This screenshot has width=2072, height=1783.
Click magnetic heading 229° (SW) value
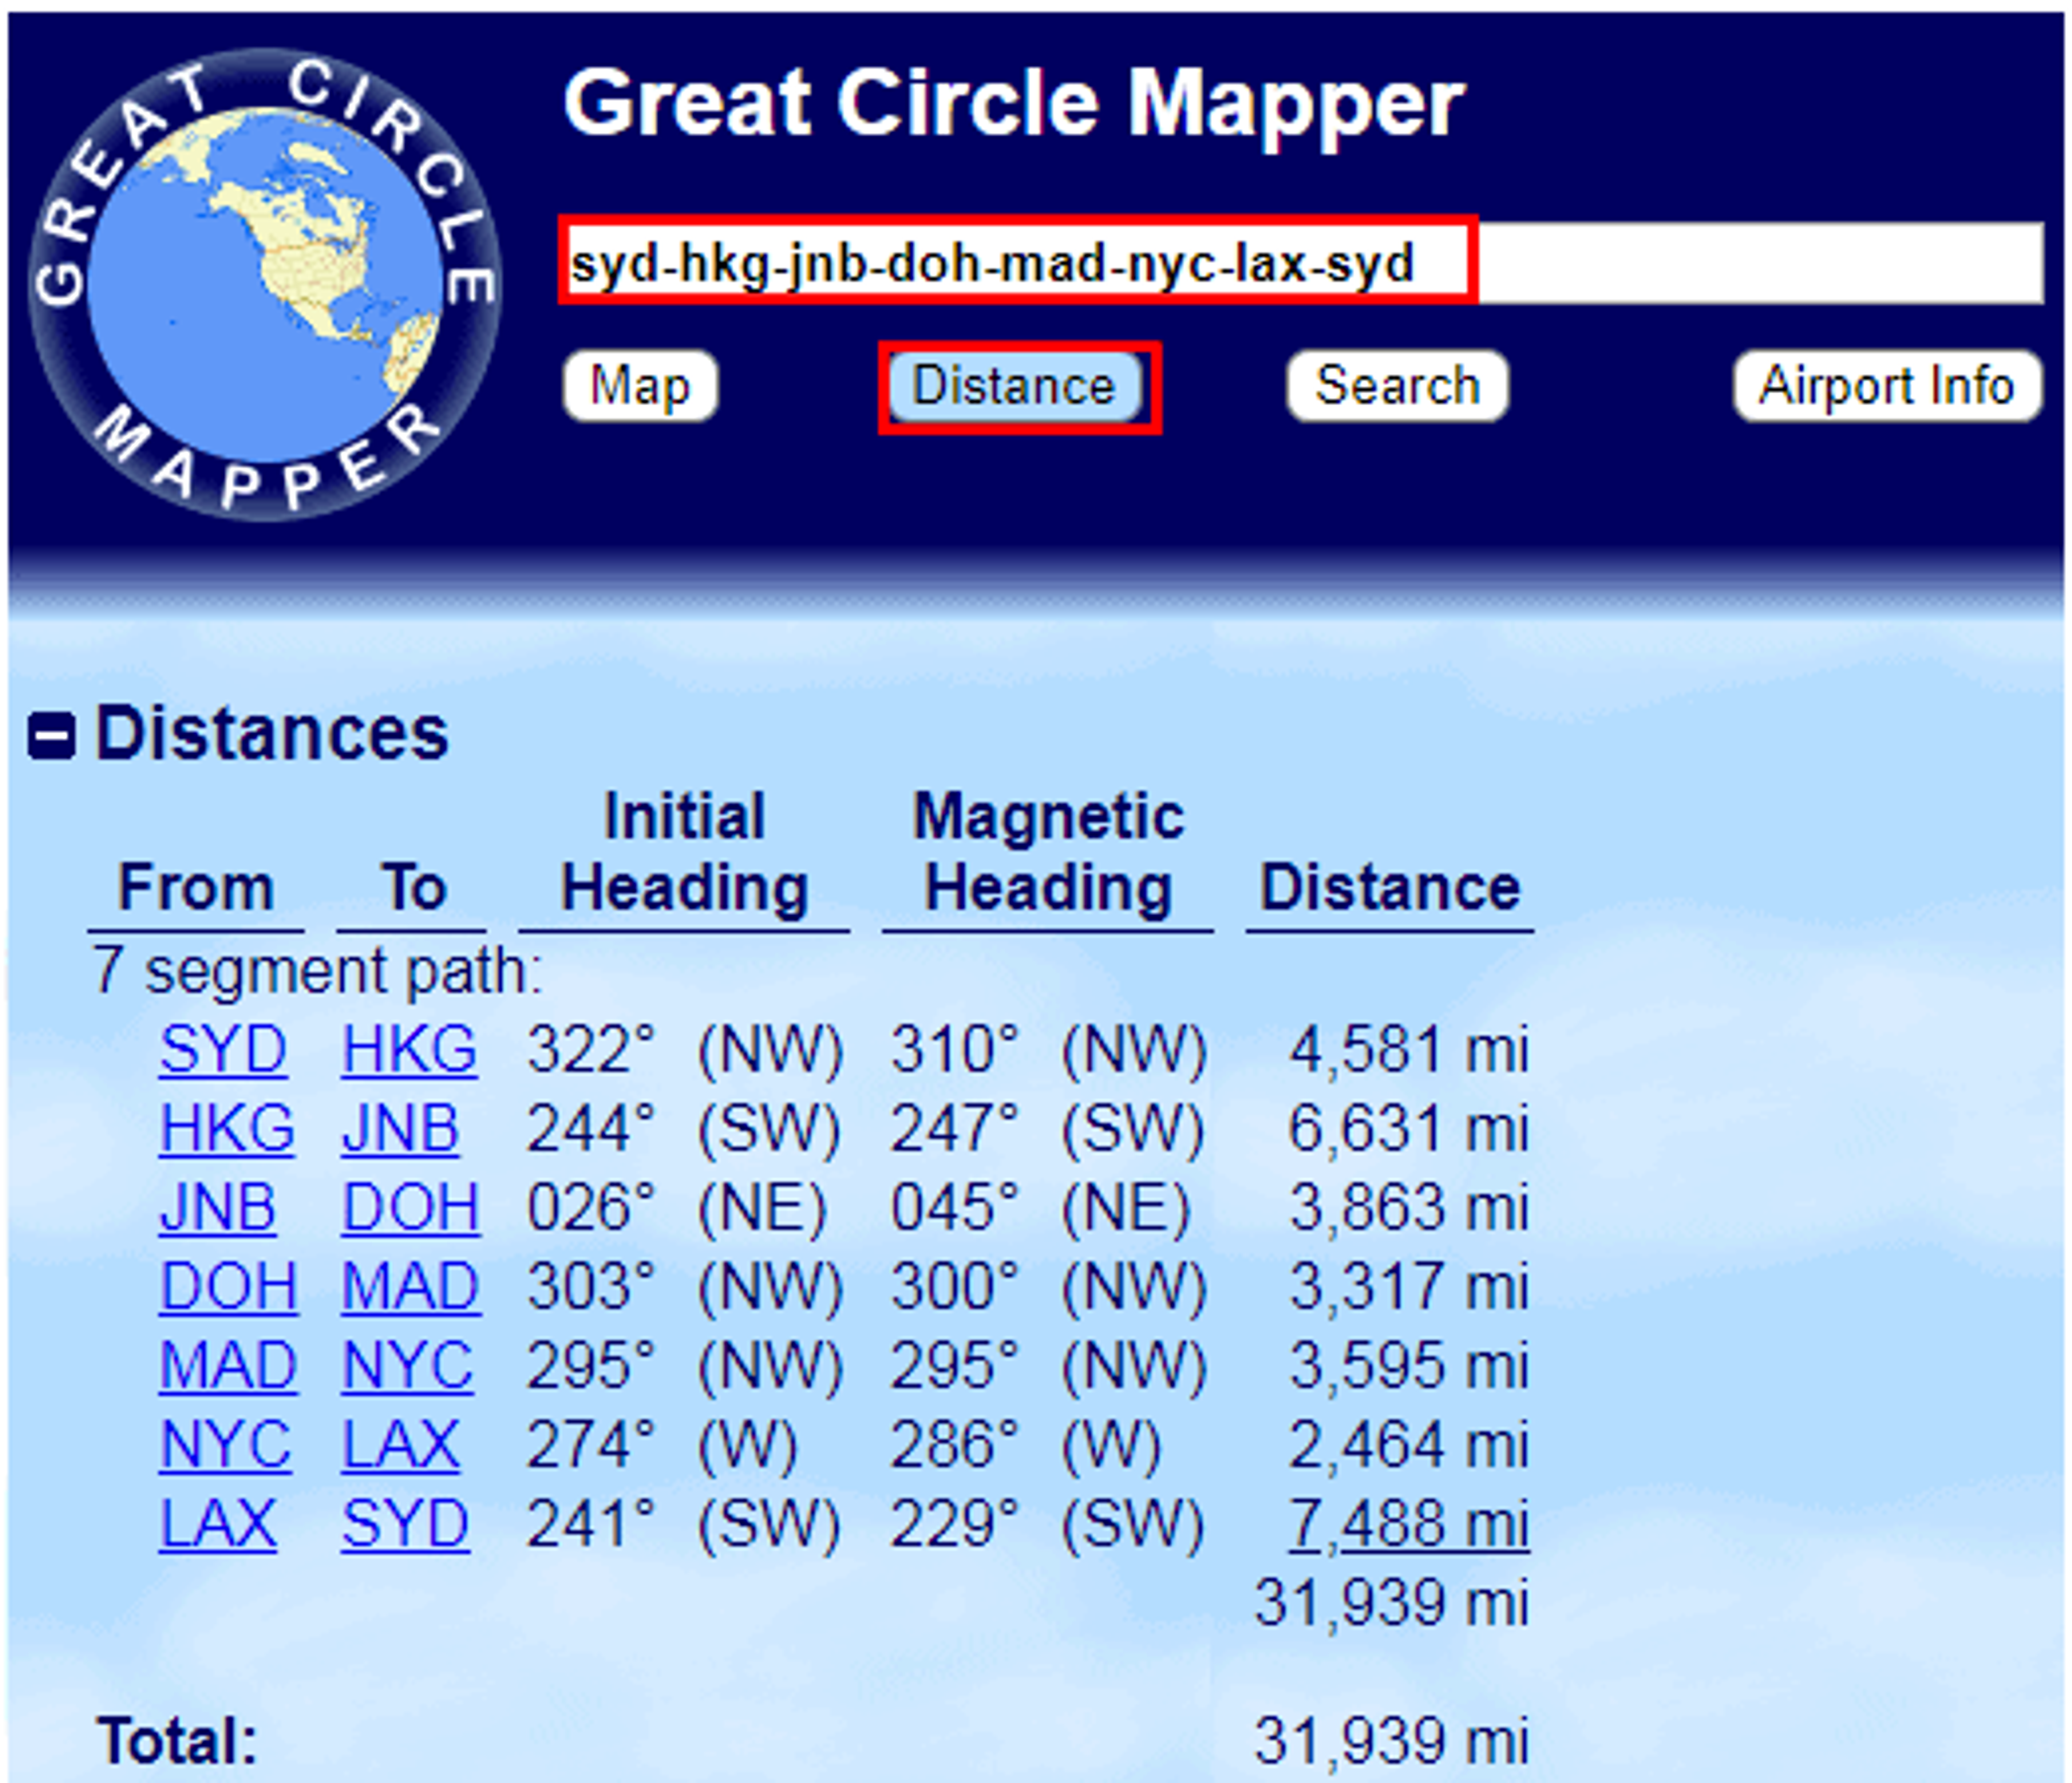click(1048, 1524)
